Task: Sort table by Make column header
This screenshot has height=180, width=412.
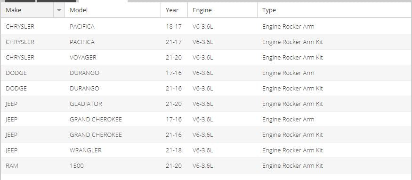Action: click(x=27, y=10)
